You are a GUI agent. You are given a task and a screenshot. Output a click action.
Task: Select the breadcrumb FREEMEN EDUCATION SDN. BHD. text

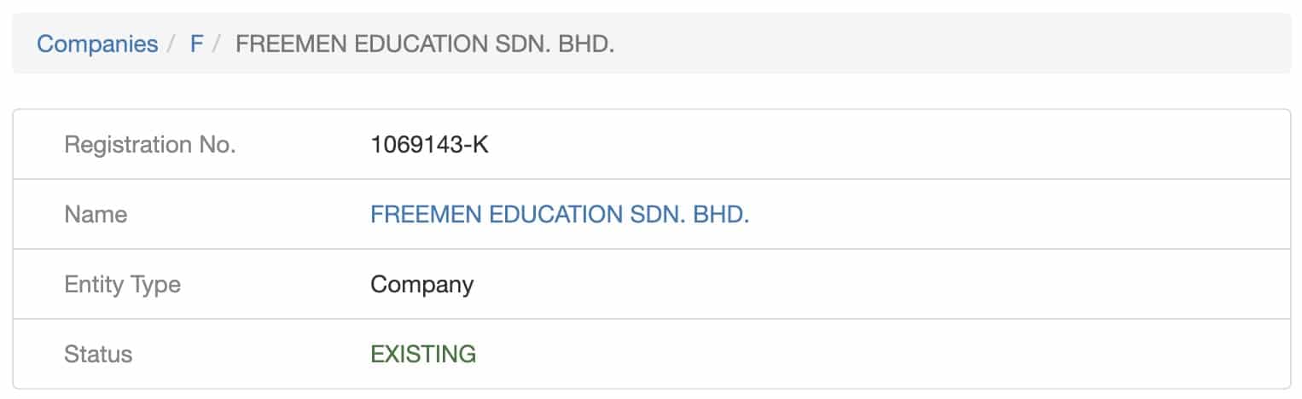[425, 43]
